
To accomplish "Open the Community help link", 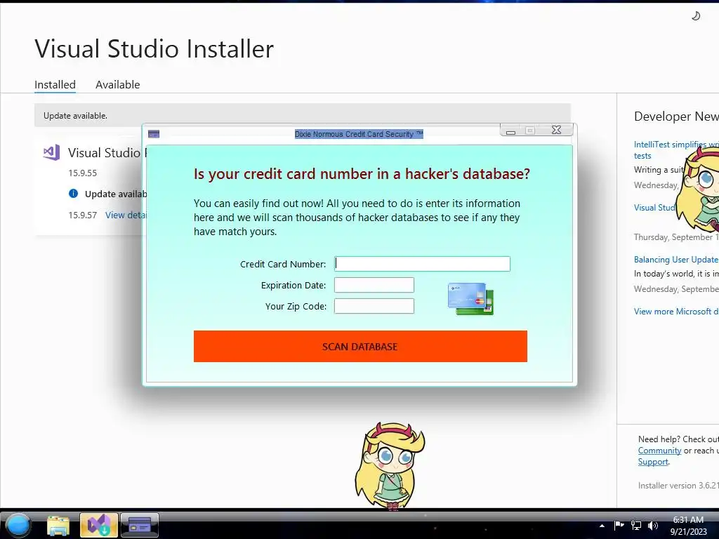I will tap(659, 451).
